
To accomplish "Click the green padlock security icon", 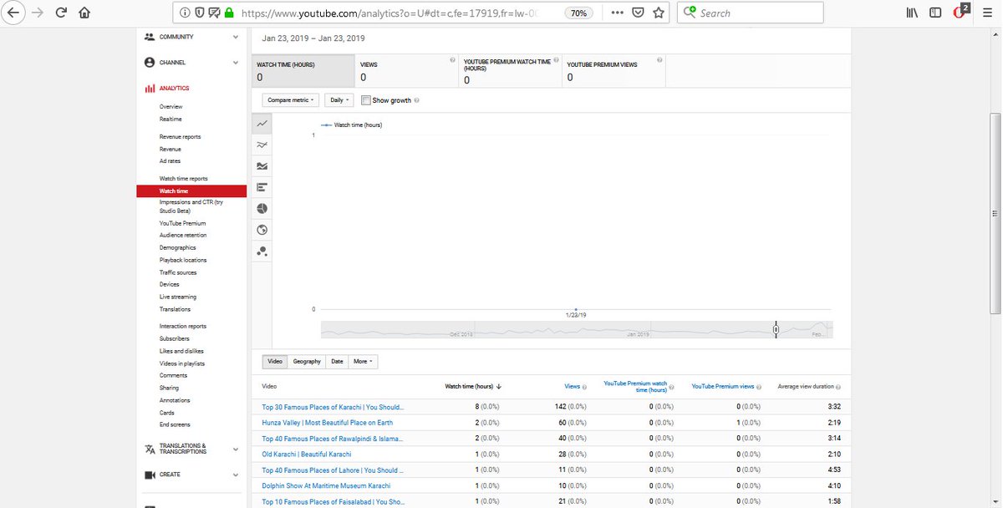I will coord(229,13).
